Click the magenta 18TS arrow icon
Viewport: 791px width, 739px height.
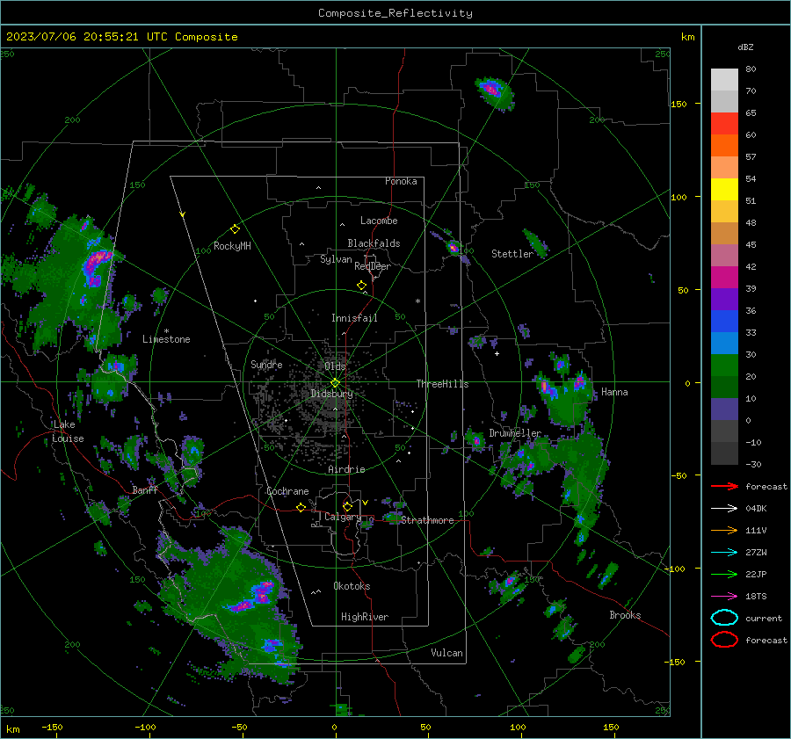724,597
